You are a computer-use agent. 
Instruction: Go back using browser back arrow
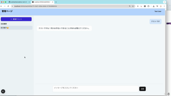point(1,6)
